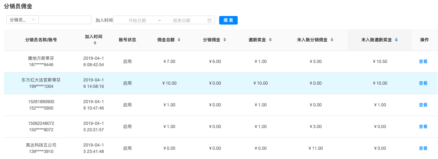
Task: View details for 撒地方斯蒂芬
Action: [423, 62]
